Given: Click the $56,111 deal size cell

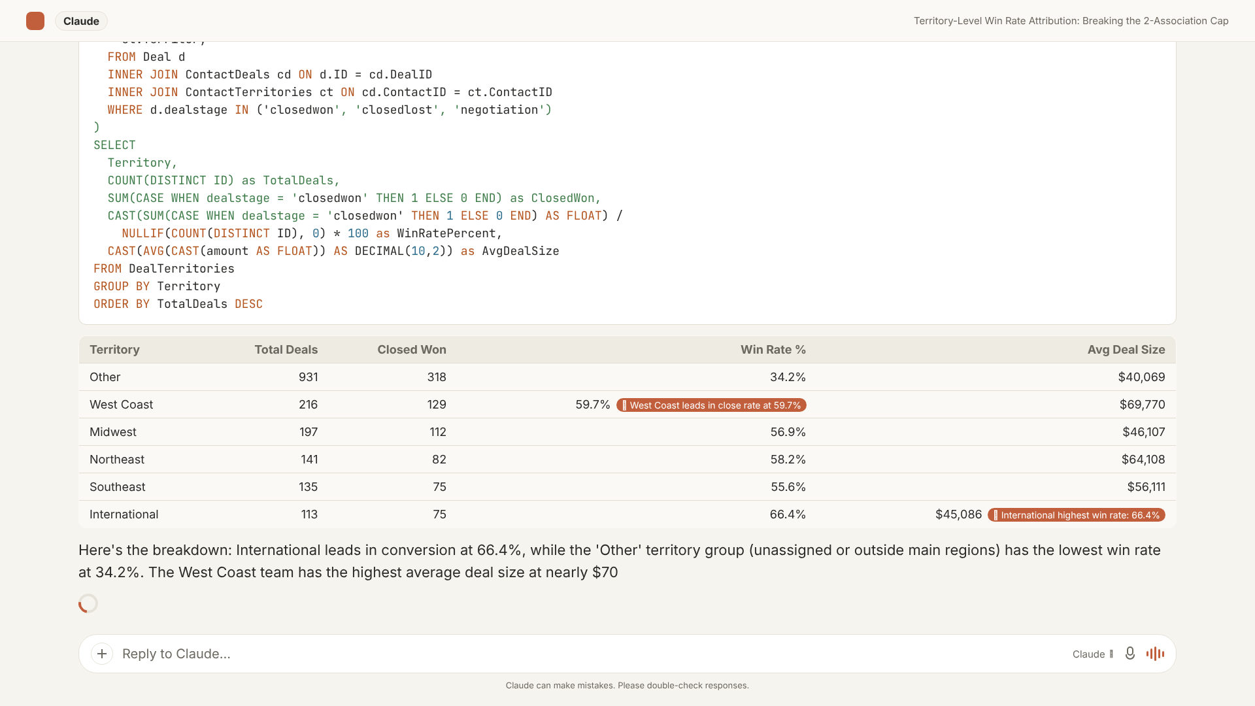Looking at the screenshot, I should 1146,487.
